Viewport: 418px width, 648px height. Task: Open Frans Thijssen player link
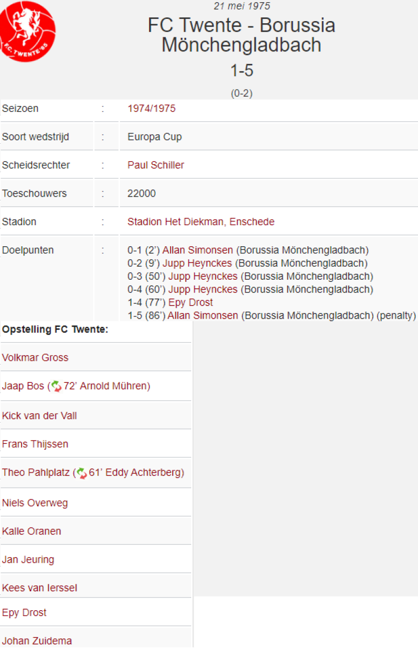35,444
